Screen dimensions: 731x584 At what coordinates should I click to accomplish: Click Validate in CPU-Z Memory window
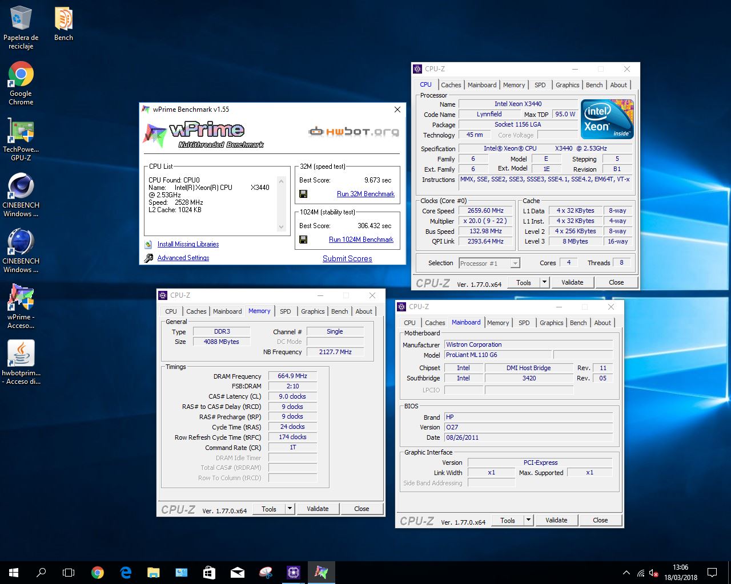[x=318, y=509]
